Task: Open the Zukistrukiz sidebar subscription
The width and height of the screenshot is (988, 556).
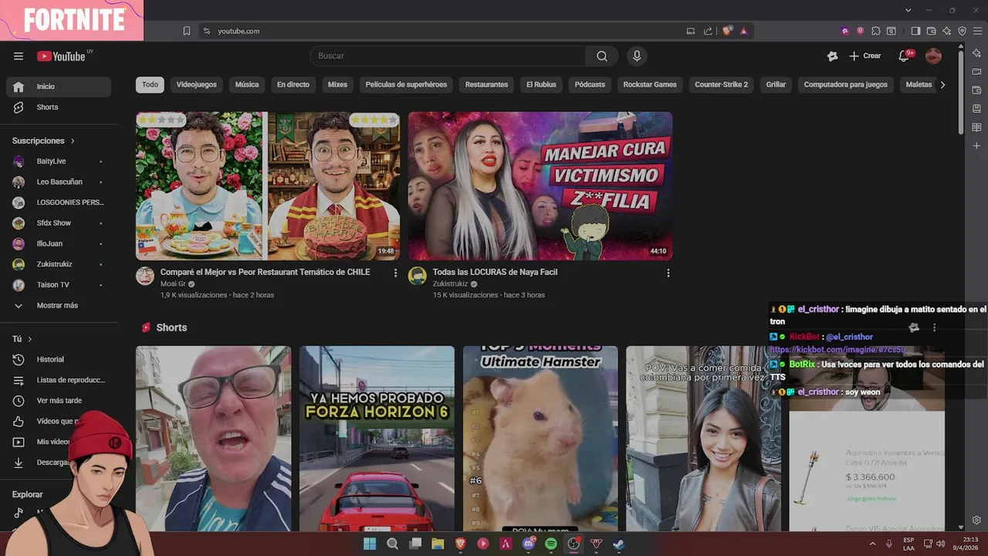Action: pos(59,264)
